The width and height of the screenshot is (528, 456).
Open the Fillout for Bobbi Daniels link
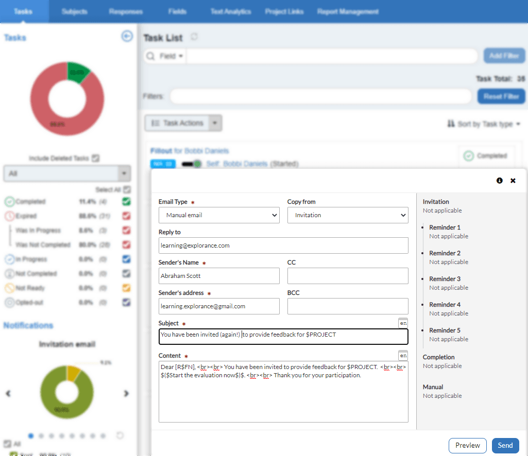tap(189, 151)
